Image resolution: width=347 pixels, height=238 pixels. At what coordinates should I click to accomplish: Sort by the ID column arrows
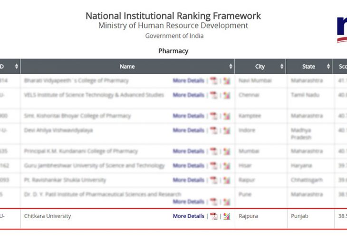click(17, 67)
